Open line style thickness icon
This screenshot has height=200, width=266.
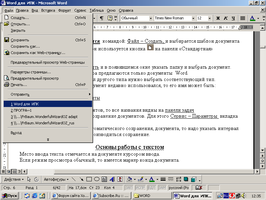click(163, 179)
